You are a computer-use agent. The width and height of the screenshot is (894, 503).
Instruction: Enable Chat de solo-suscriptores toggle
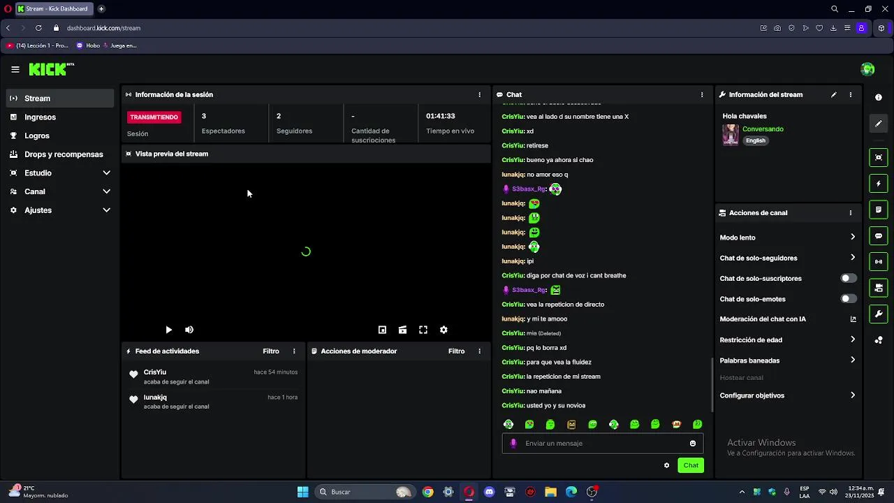coord(849,278)
